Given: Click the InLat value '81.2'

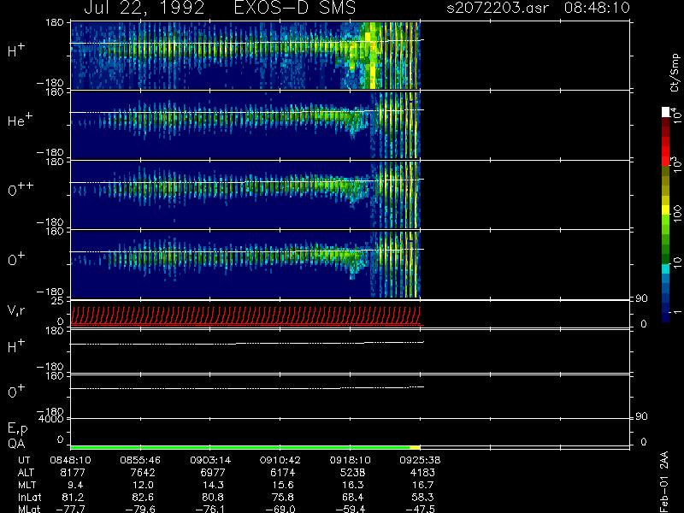Looking at the screenshot, I should pyautogui.click(x=73, y=497).
